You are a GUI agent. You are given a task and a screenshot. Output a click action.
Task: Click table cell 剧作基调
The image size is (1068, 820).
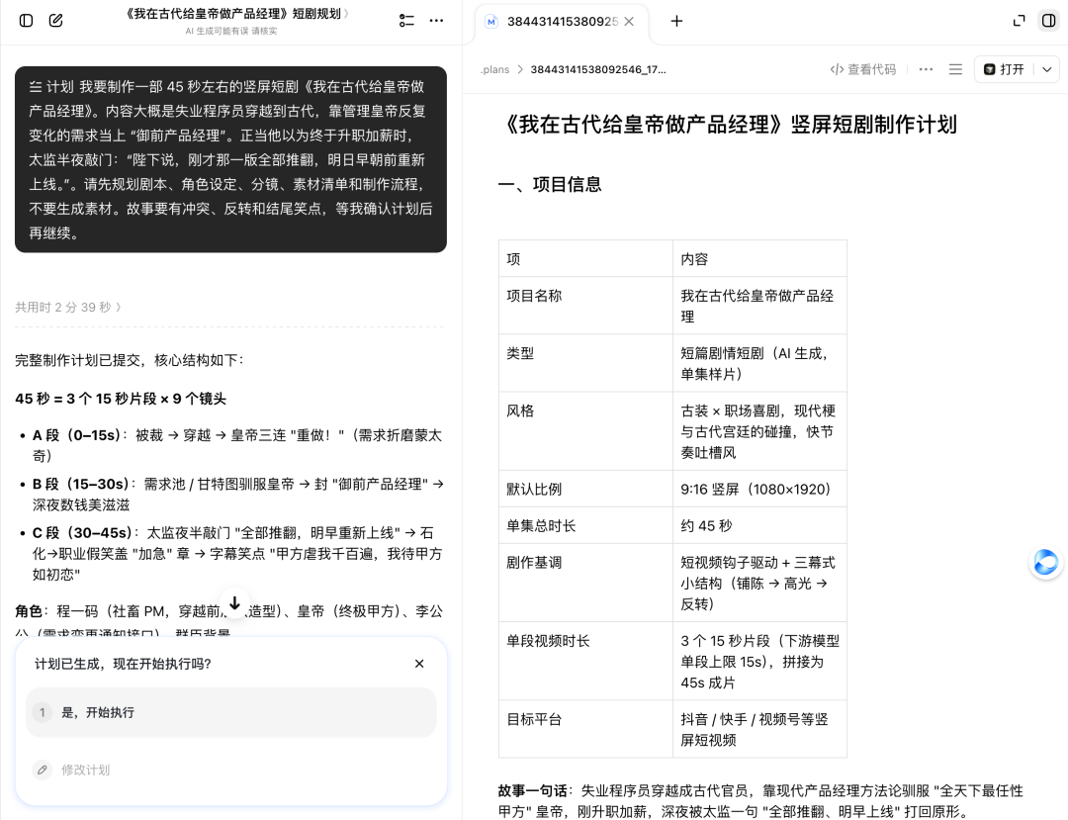pos(585,583)
